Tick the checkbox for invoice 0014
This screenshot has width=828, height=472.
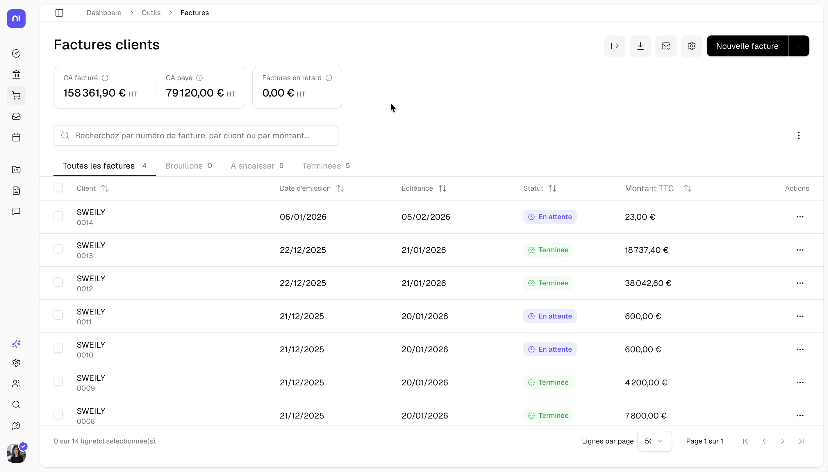58,216
